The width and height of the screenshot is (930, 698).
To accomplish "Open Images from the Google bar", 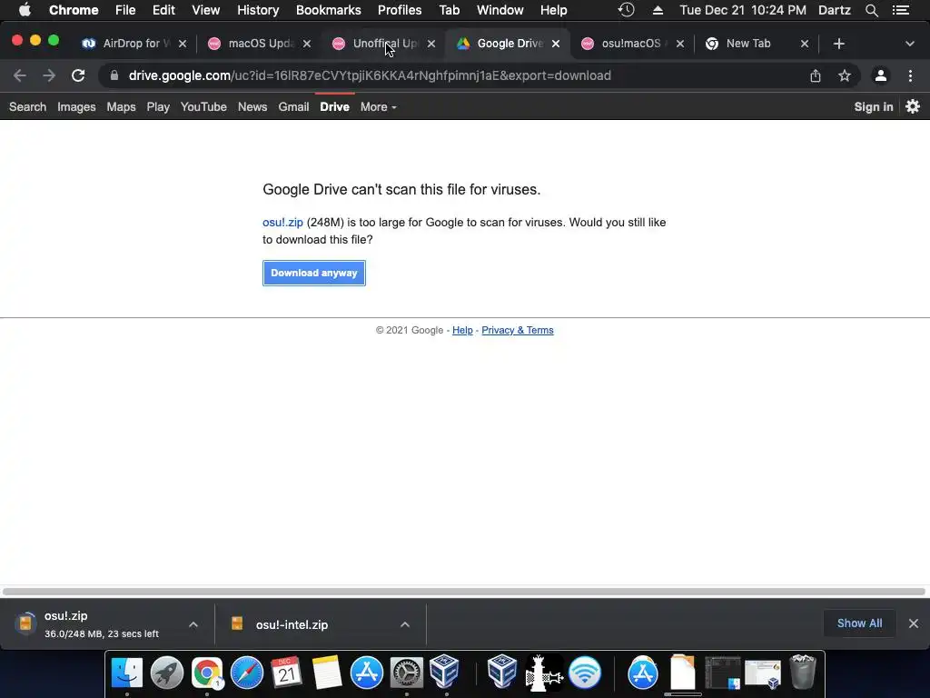I will [x=76, y=107].
